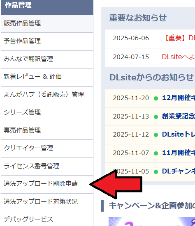This screenshot has height=226, width=195.
Task: Open the 創業祭記念 announcement
Action: pyautogui.click(x=179, y=116)
